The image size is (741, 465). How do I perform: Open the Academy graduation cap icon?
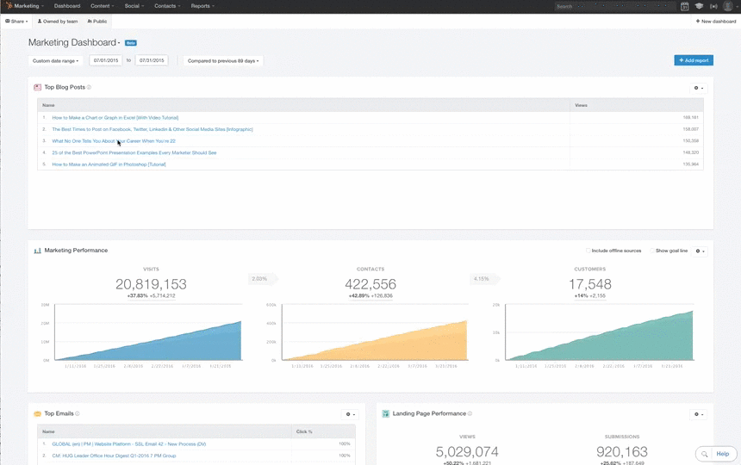click(x=699, y=6)
